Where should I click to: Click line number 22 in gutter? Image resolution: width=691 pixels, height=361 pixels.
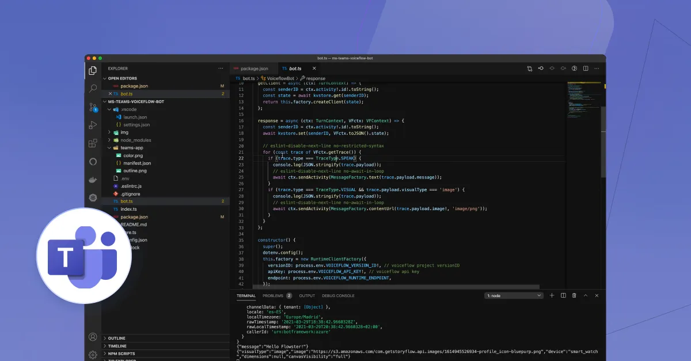(x=241, y=158)
